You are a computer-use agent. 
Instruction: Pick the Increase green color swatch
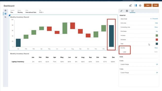(157, 35)
